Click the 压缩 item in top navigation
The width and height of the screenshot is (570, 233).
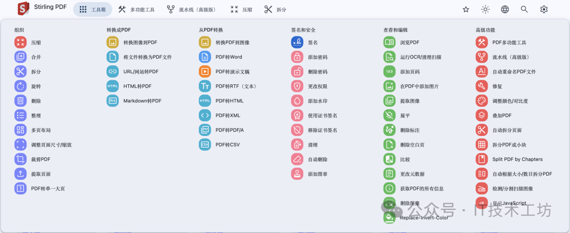point(241,9)
